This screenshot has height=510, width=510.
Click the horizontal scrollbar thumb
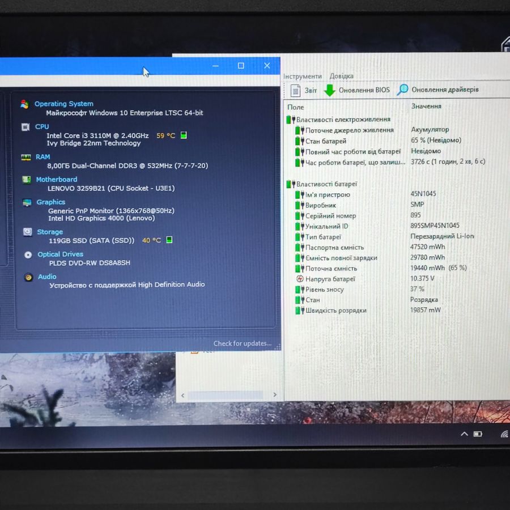coord(226,395)
